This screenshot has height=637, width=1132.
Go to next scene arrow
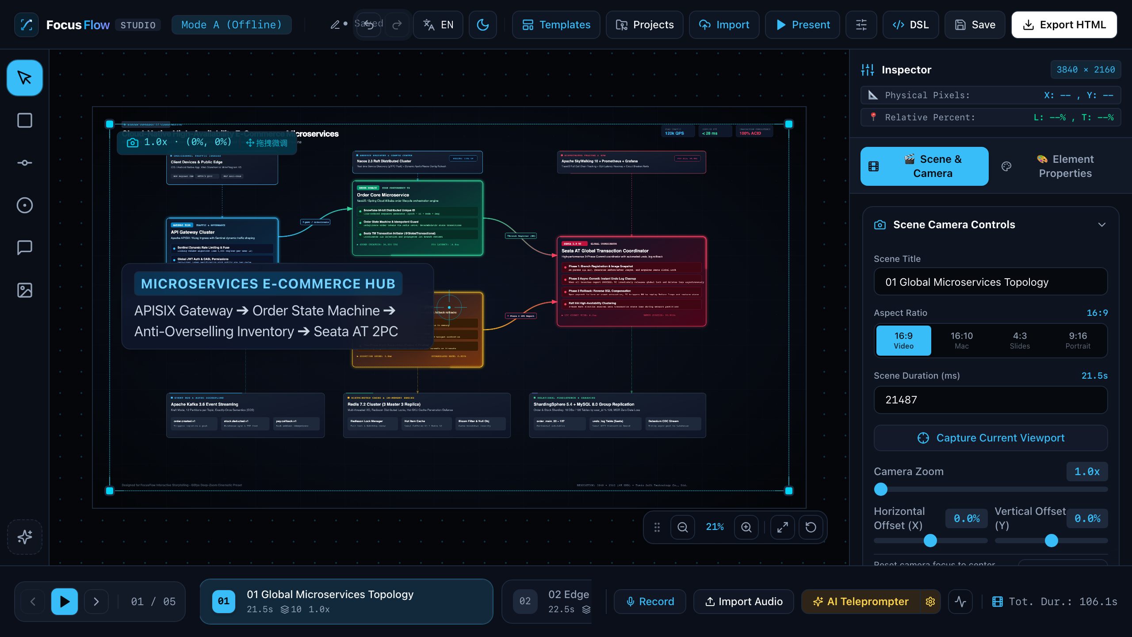click(x=96, y=602)
